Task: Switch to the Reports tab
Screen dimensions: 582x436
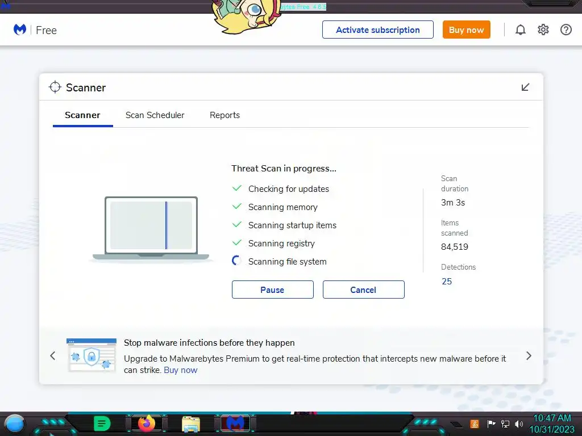Action: point(225,115)
